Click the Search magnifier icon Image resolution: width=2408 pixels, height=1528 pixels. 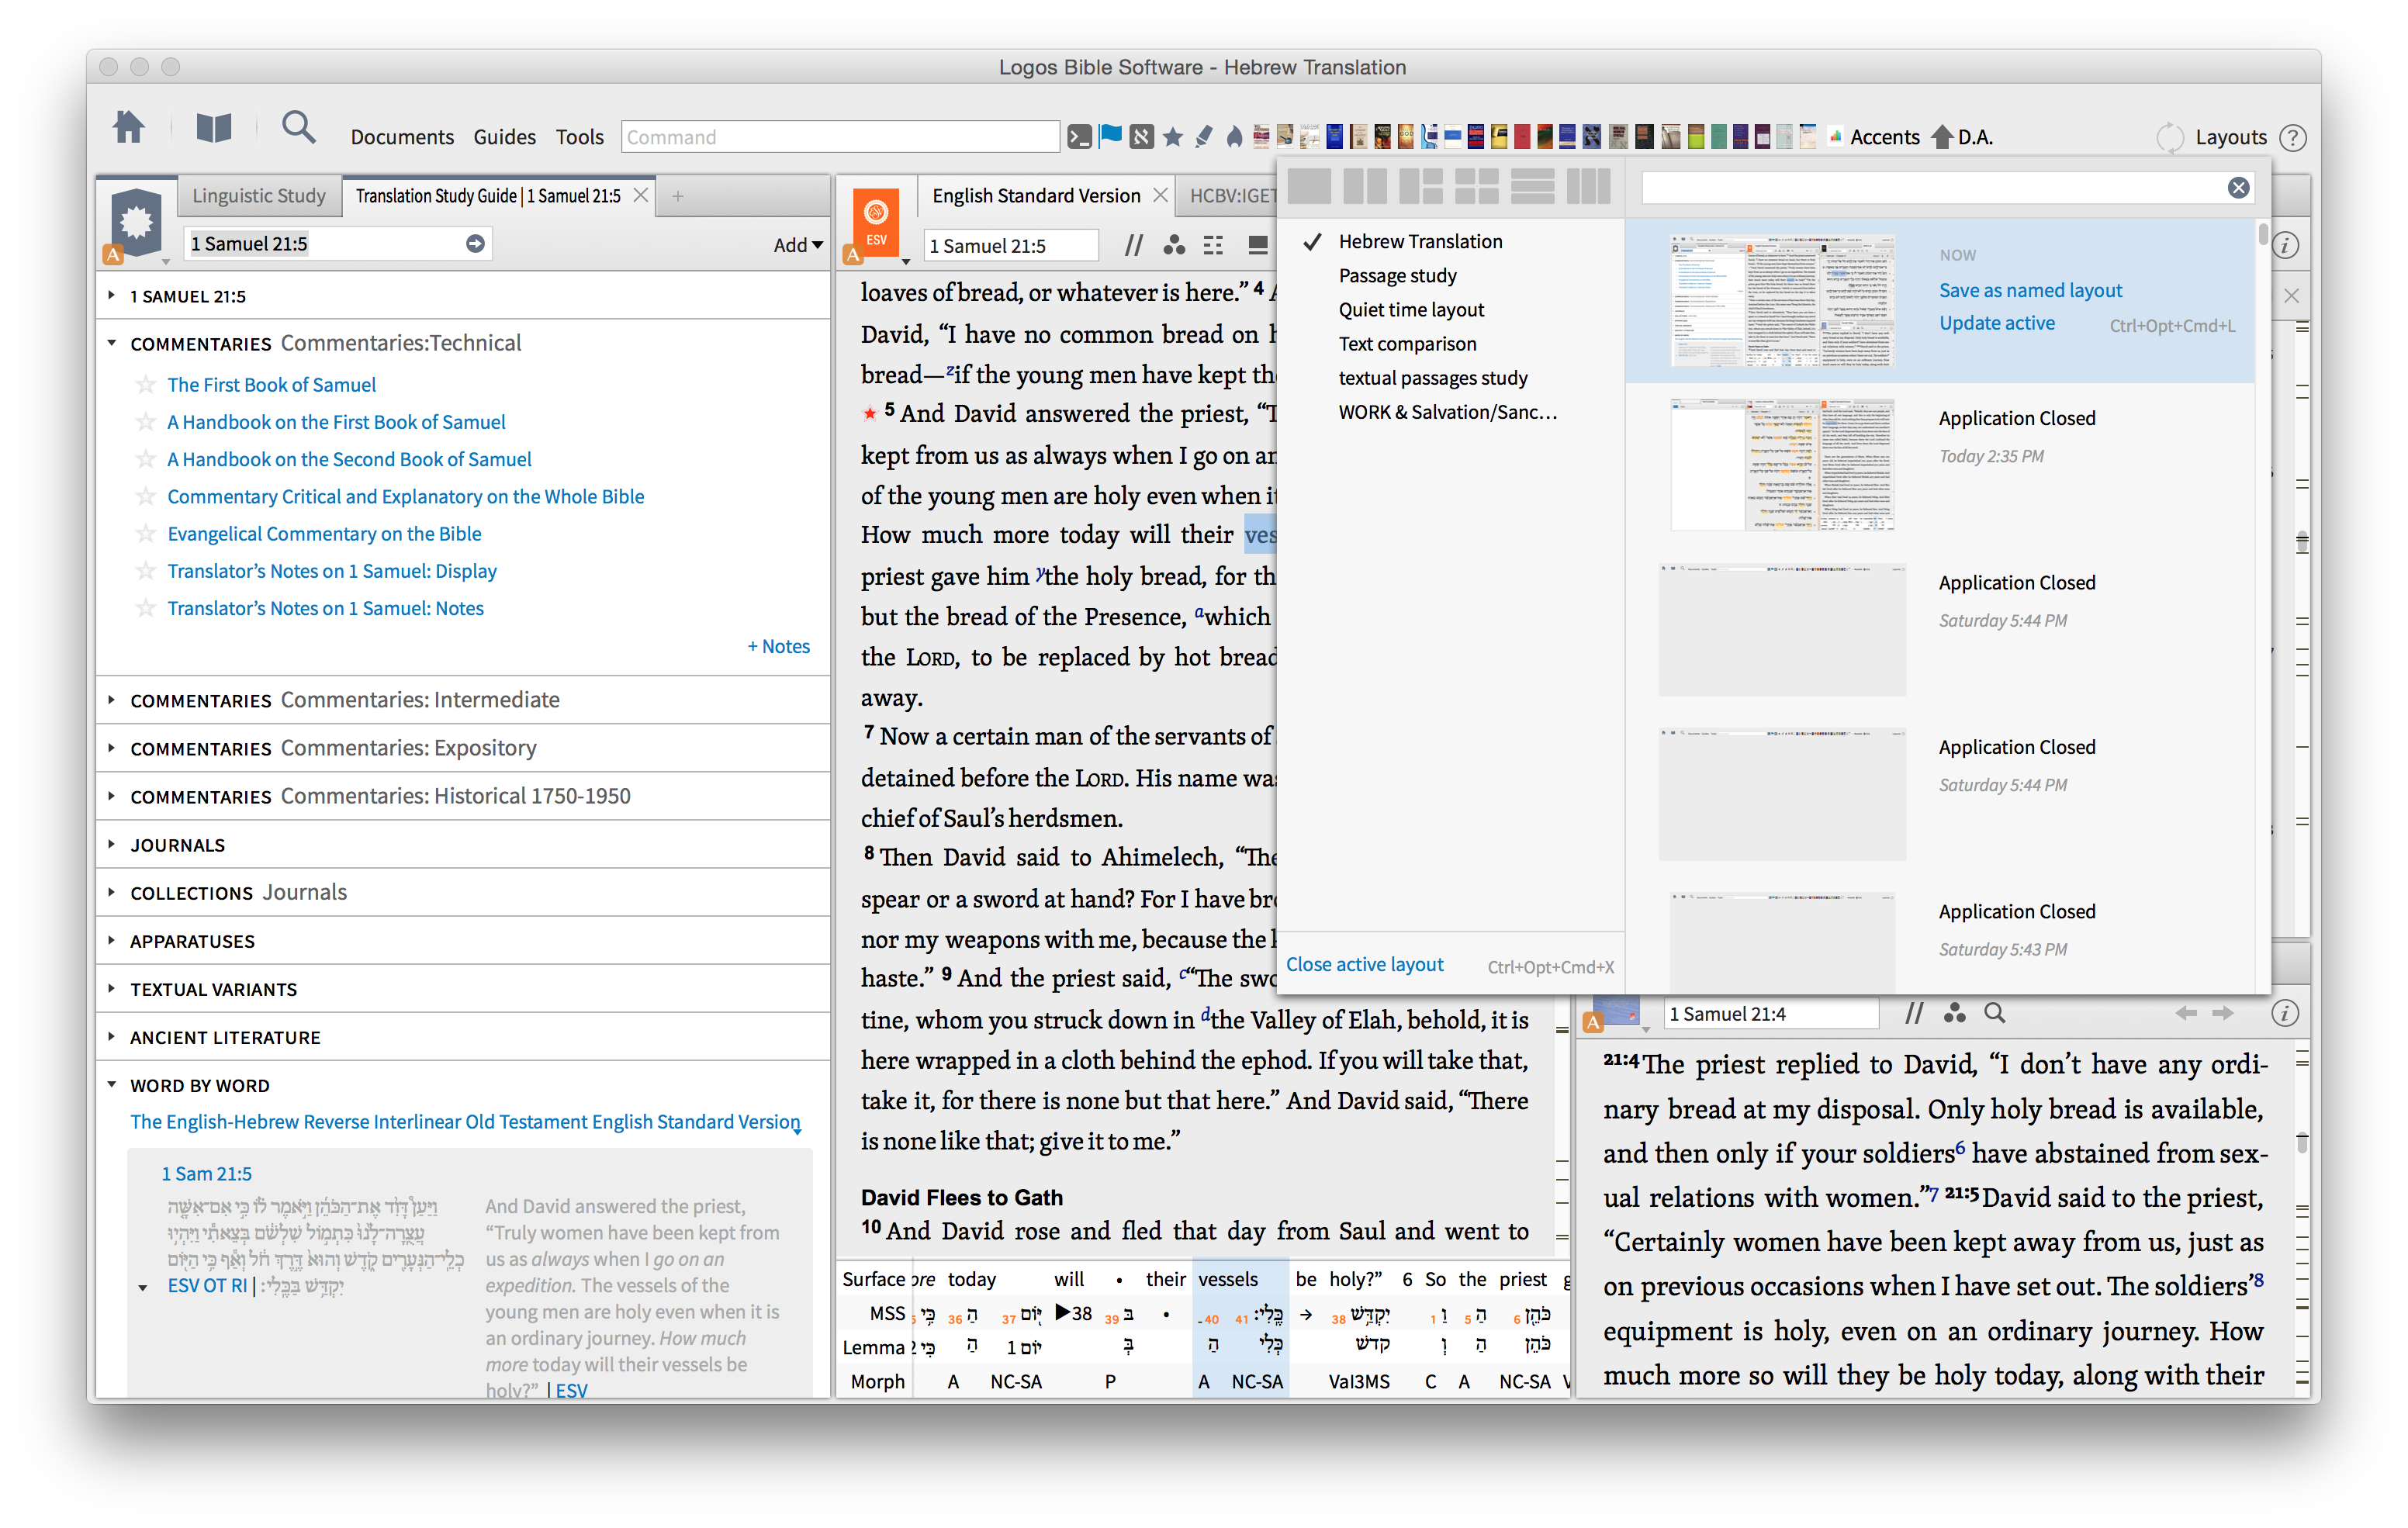click(x=297, y=129)
